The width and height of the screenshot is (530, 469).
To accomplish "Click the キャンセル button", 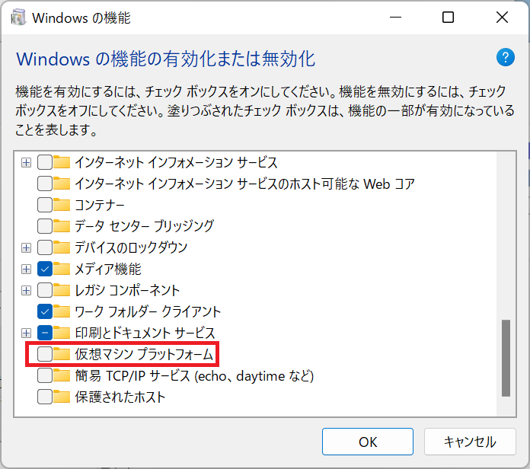I will (x=470, y=442).
